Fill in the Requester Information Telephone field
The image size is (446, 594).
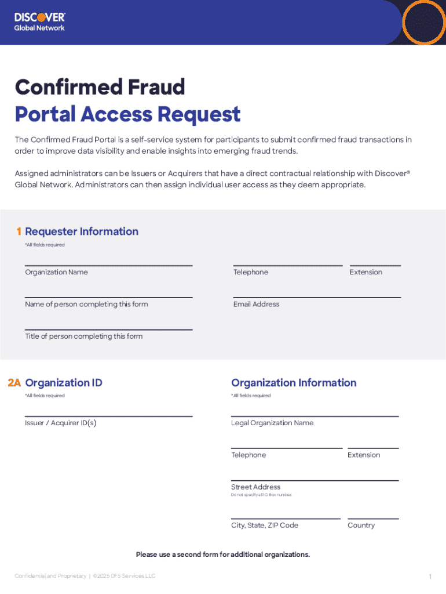tap(287, 260)
